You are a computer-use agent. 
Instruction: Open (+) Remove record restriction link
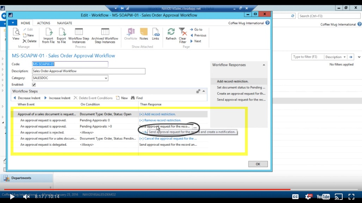[160, 120]
